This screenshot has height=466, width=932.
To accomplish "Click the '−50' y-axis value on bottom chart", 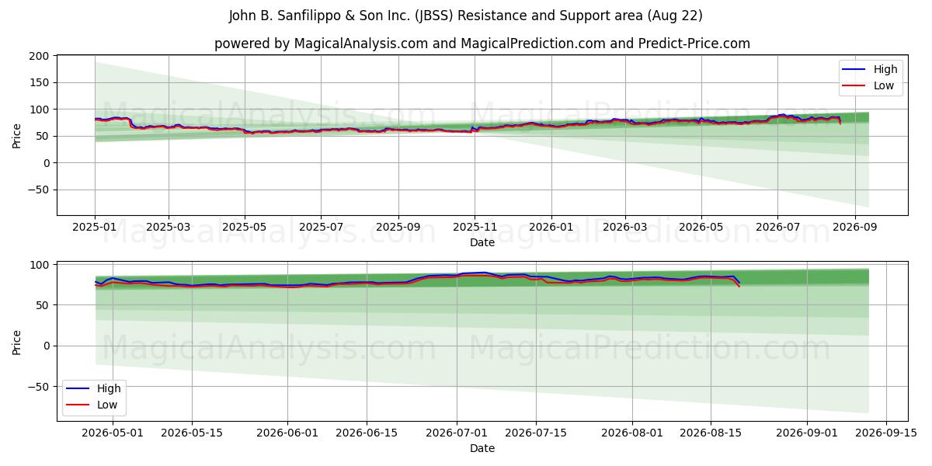I will coord(39,387).
